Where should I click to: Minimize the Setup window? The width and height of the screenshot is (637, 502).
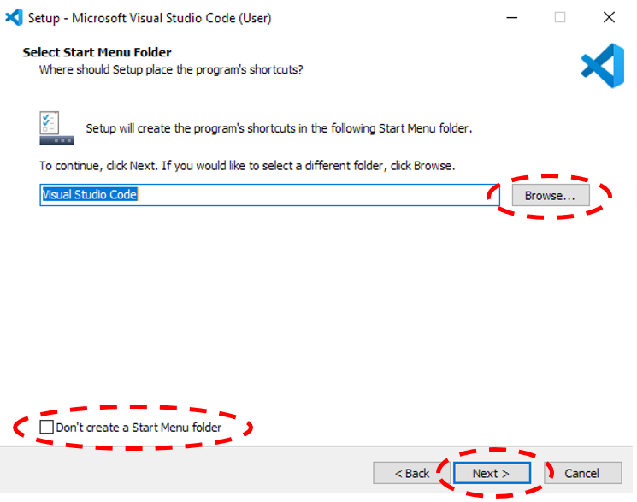coord(512,17)
